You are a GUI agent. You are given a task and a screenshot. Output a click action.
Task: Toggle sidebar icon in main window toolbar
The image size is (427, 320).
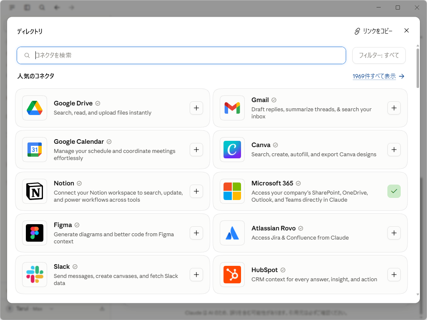coord(27,7)
